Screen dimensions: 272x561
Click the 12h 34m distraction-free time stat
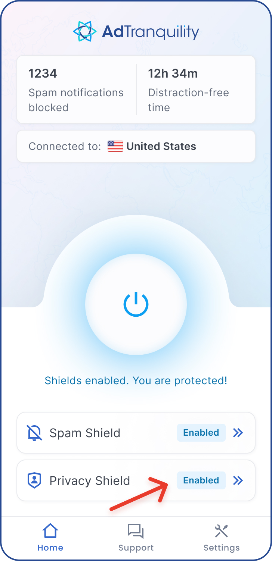[188, 90]
